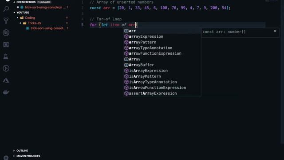
Task: Open the Debug view icon
Action: coord(6,32)
